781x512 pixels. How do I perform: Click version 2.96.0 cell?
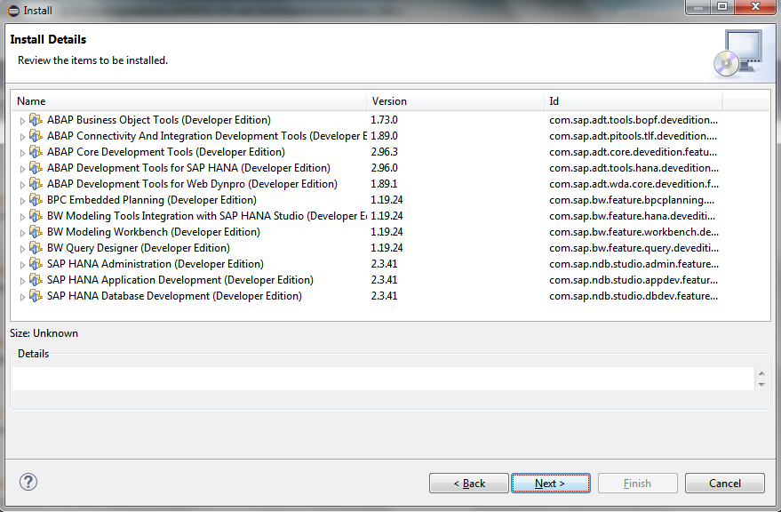click(384, 167)
